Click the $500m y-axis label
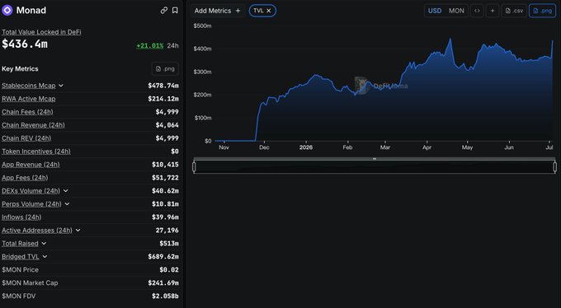The height and width of the screenshot is (308, 561). click(202, 26)
